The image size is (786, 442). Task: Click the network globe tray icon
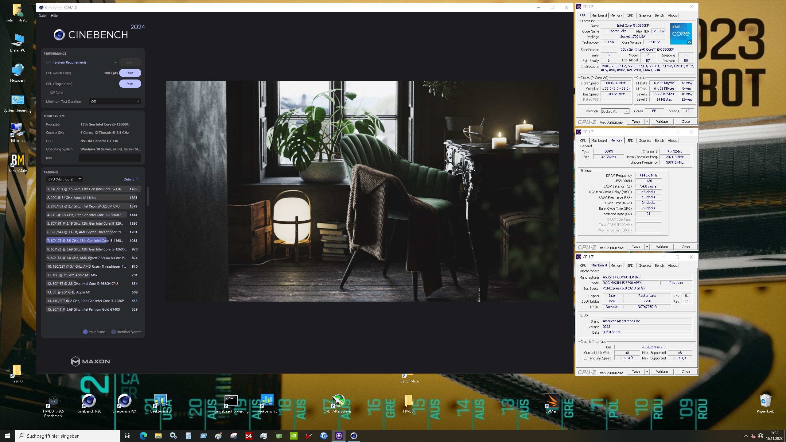tap(761, 436)
